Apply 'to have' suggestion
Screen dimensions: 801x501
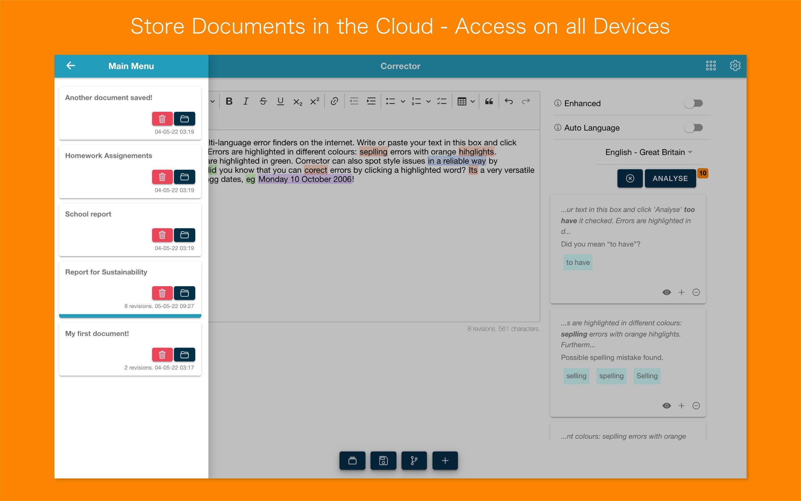point(578,262)
